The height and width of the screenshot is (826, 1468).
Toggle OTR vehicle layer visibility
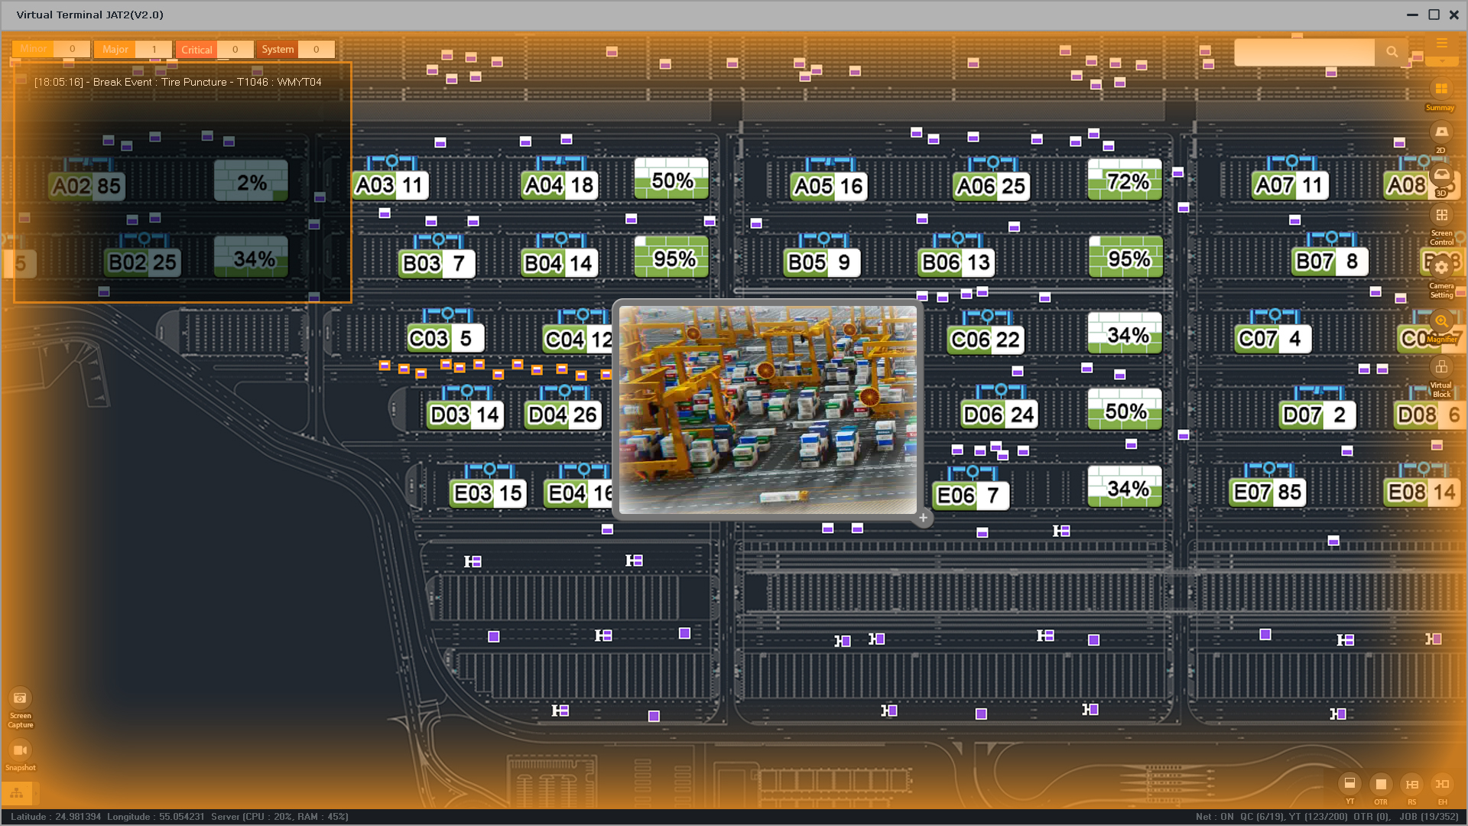[1381, 784]
